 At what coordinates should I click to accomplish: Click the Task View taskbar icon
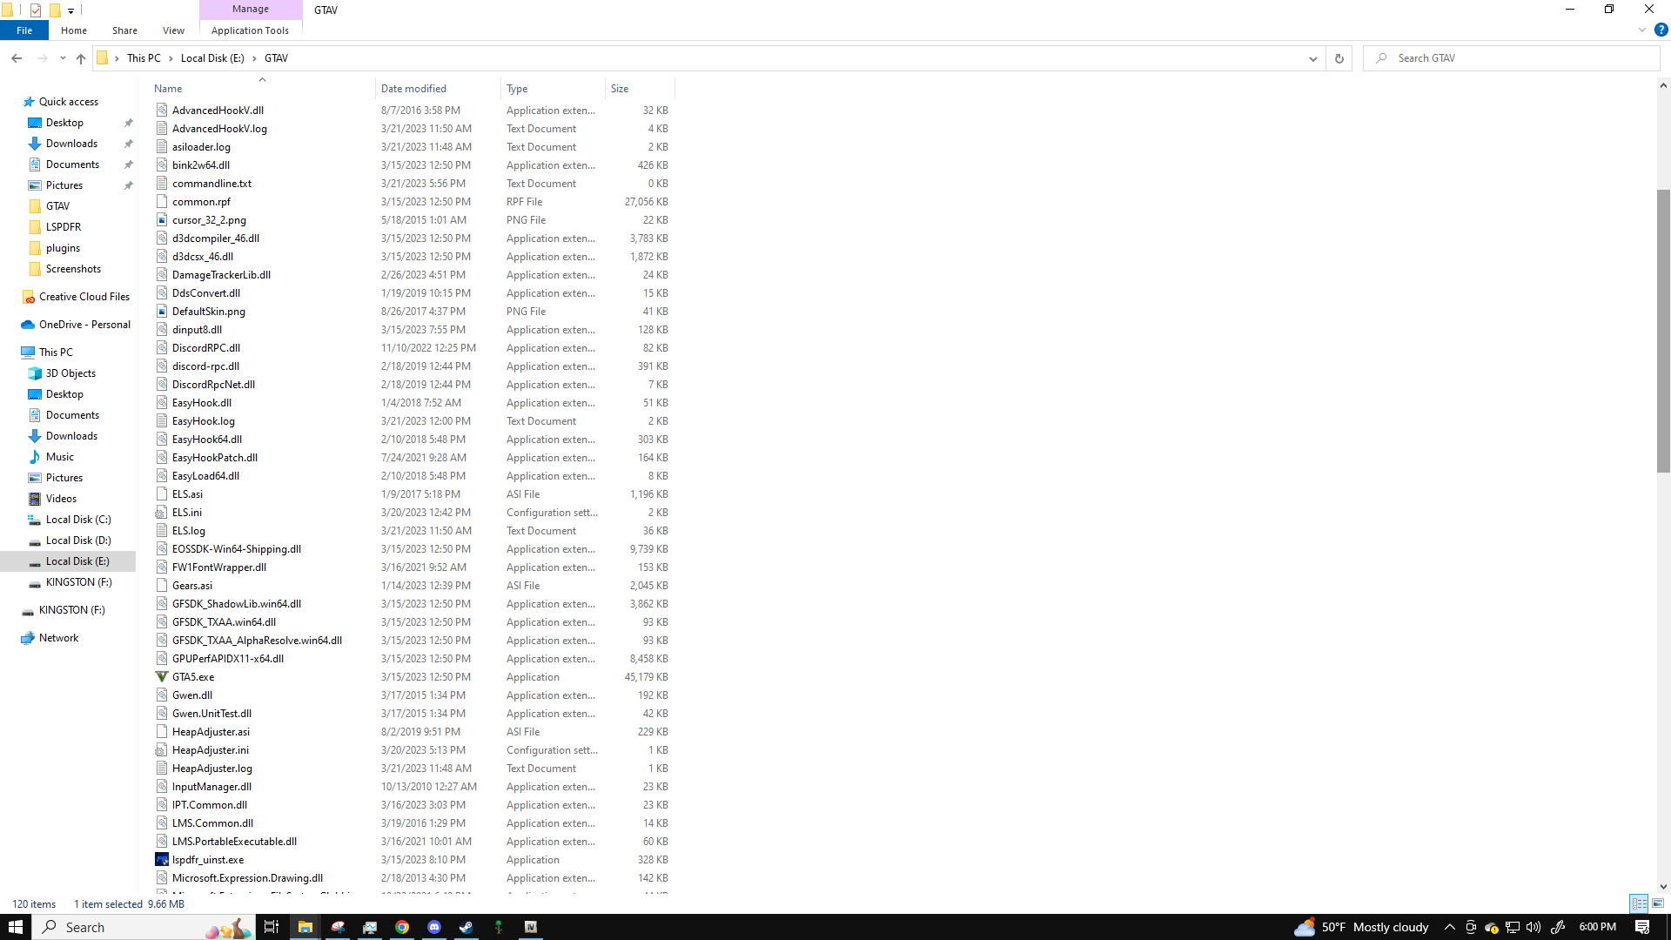click(x=272, y=927)
